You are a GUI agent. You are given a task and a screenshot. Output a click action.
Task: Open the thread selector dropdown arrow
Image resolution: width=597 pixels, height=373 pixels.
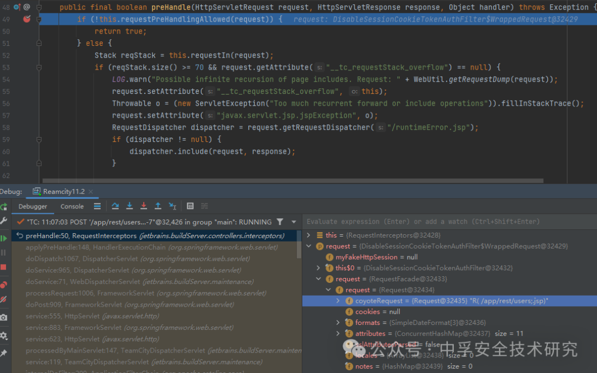294,222
